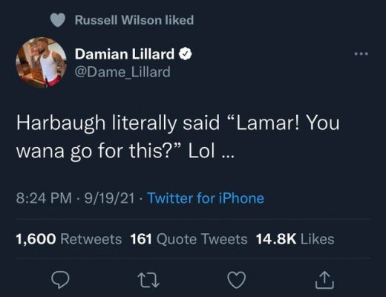The height and width of the screenshot is (297, 386).
Task: Tap the 8:24 PM timestamp
Action: (x=44, y=198)
